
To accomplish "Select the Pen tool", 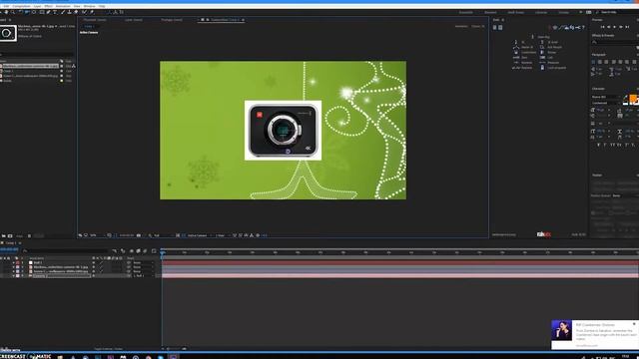I will click(x=48, y=12).
